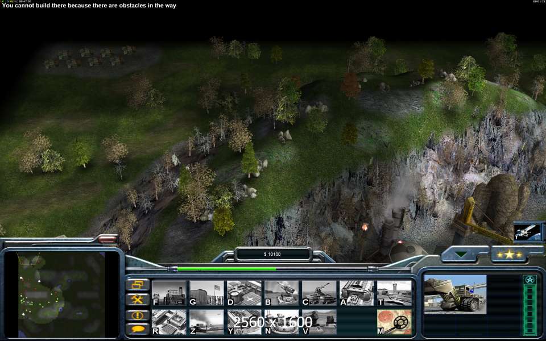This screenshot has height=341, width=546.
Task: Choose the build icon with hotkey N
Action: coord(282,322)
